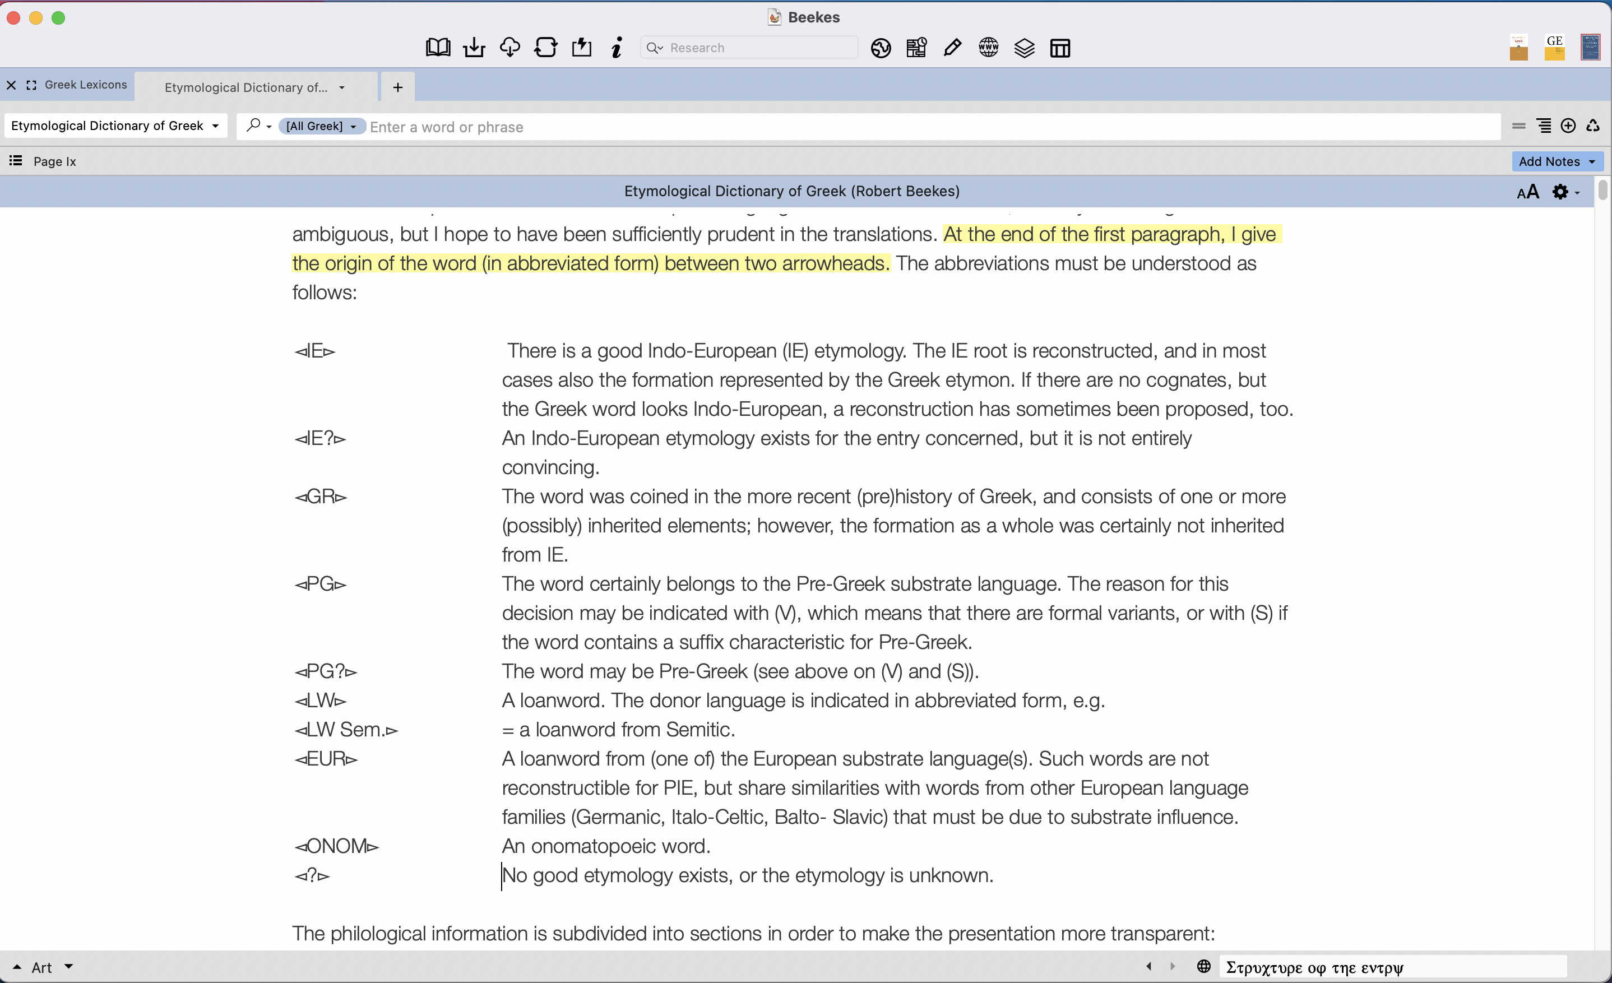Image resolution: width=1612 pixels, height=983 pixels.
Task: Open the table layout workspace icon
Action: (x=1060, y=48)
